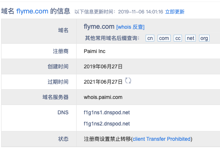220x149 pixels.
Task: Open the flyme.com link in page heading
Action: [x=32, y=11]
